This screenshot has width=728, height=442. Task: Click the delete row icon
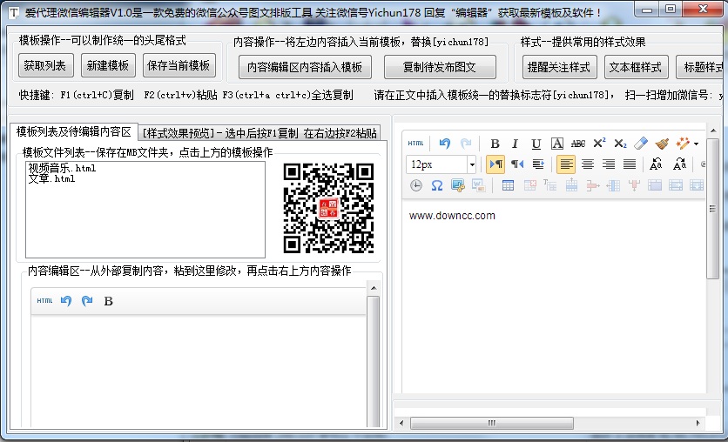coord(592,186)
